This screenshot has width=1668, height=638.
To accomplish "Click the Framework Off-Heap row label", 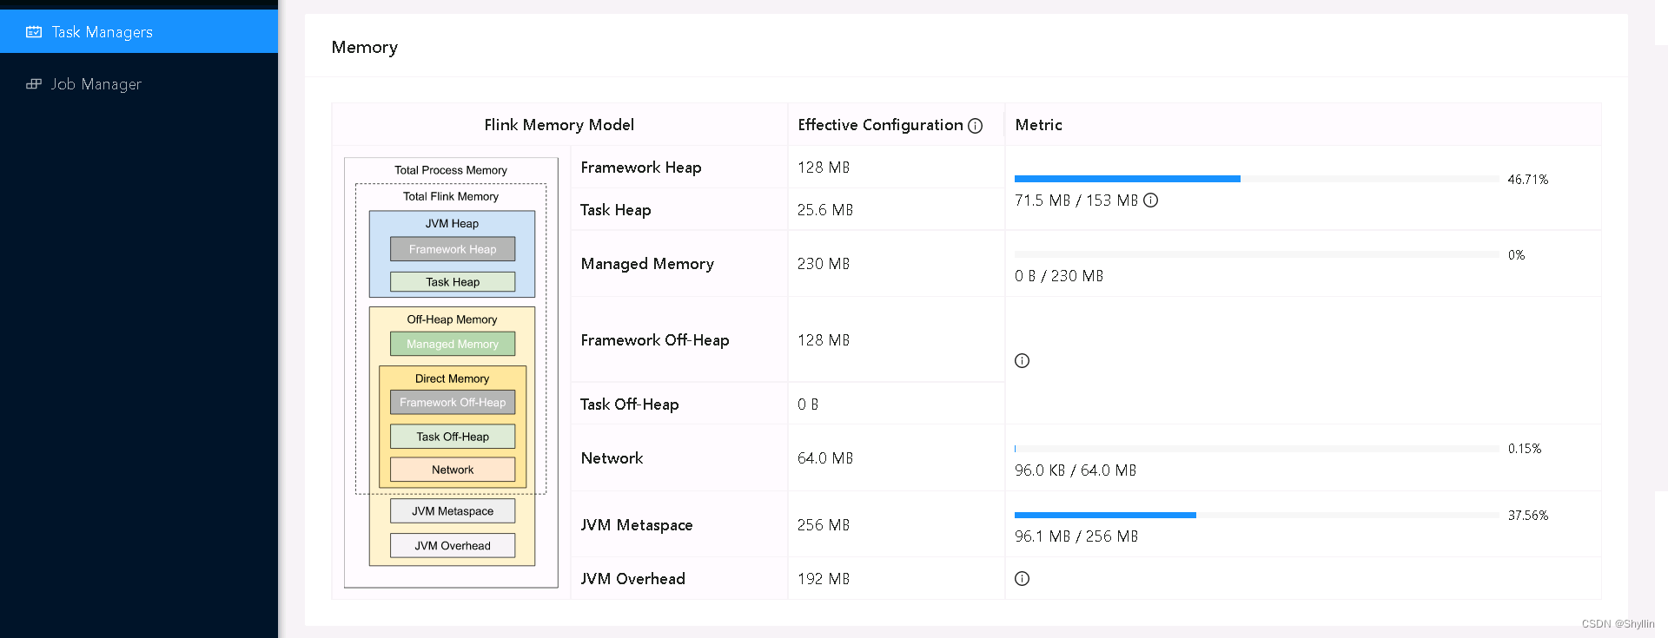I will point(655,340).
